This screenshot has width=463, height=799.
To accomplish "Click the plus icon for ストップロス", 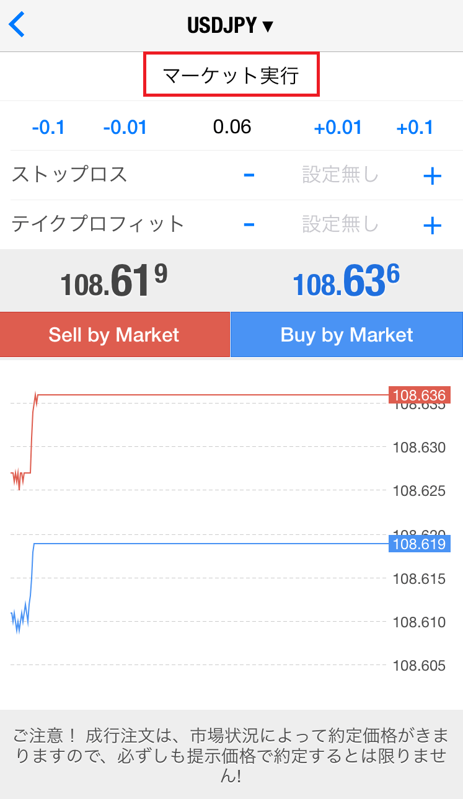I will click(x=432, y=177).
